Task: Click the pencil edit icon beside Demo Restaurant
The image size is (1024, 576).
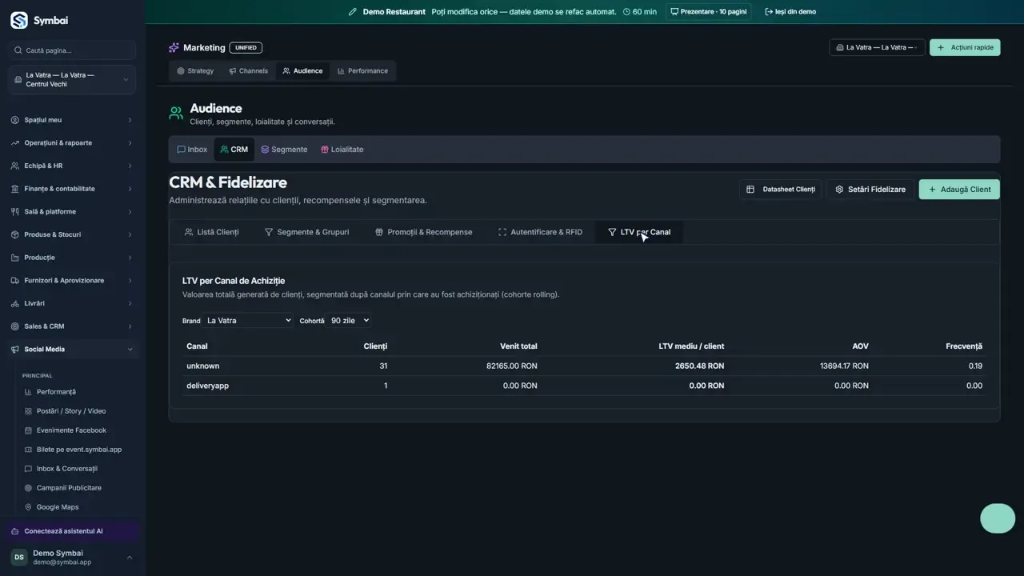Action: [x=353, y=12]
